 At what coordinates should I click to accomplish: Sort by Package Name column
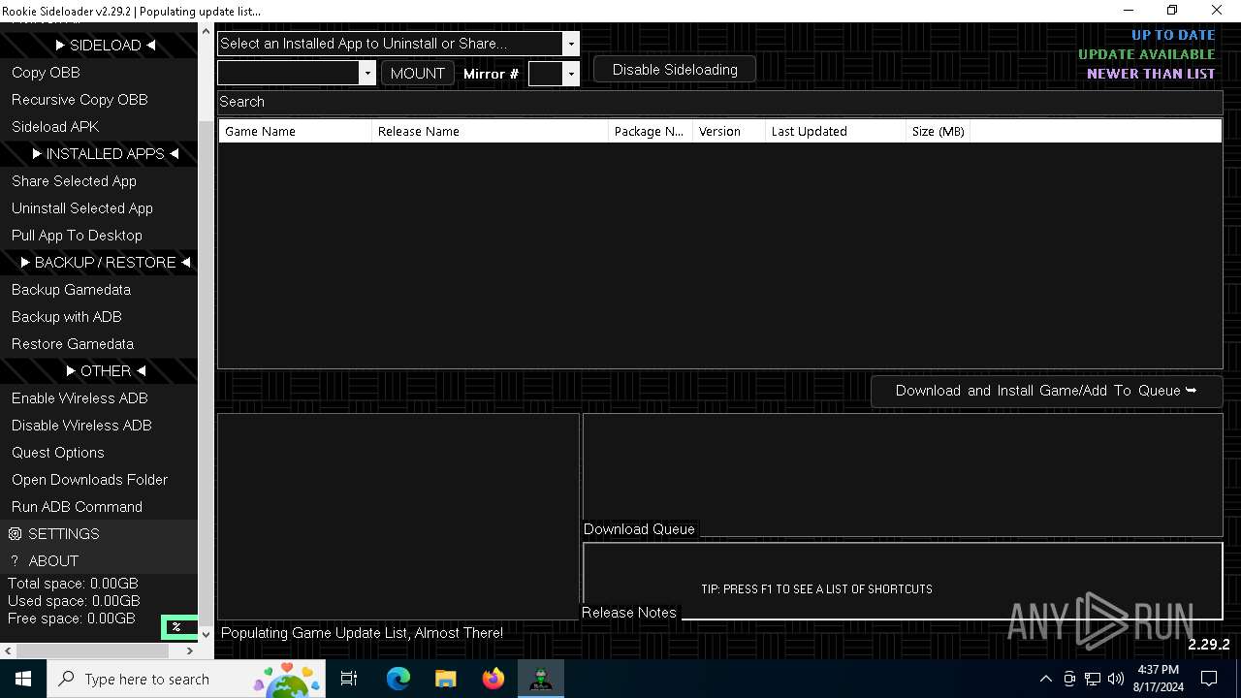pos(650,131)
